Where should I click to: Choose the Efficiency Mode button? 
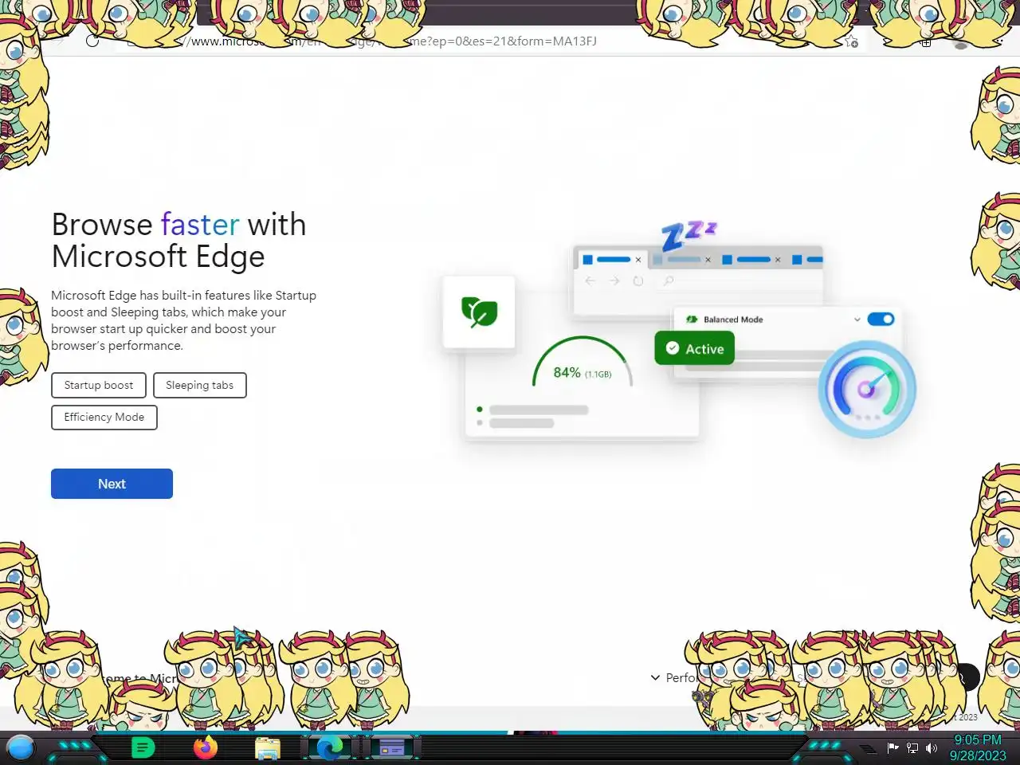pos(104,417)
